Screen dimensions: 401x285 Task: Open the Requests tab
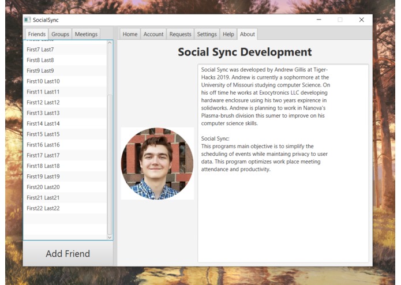pos(180,34)
